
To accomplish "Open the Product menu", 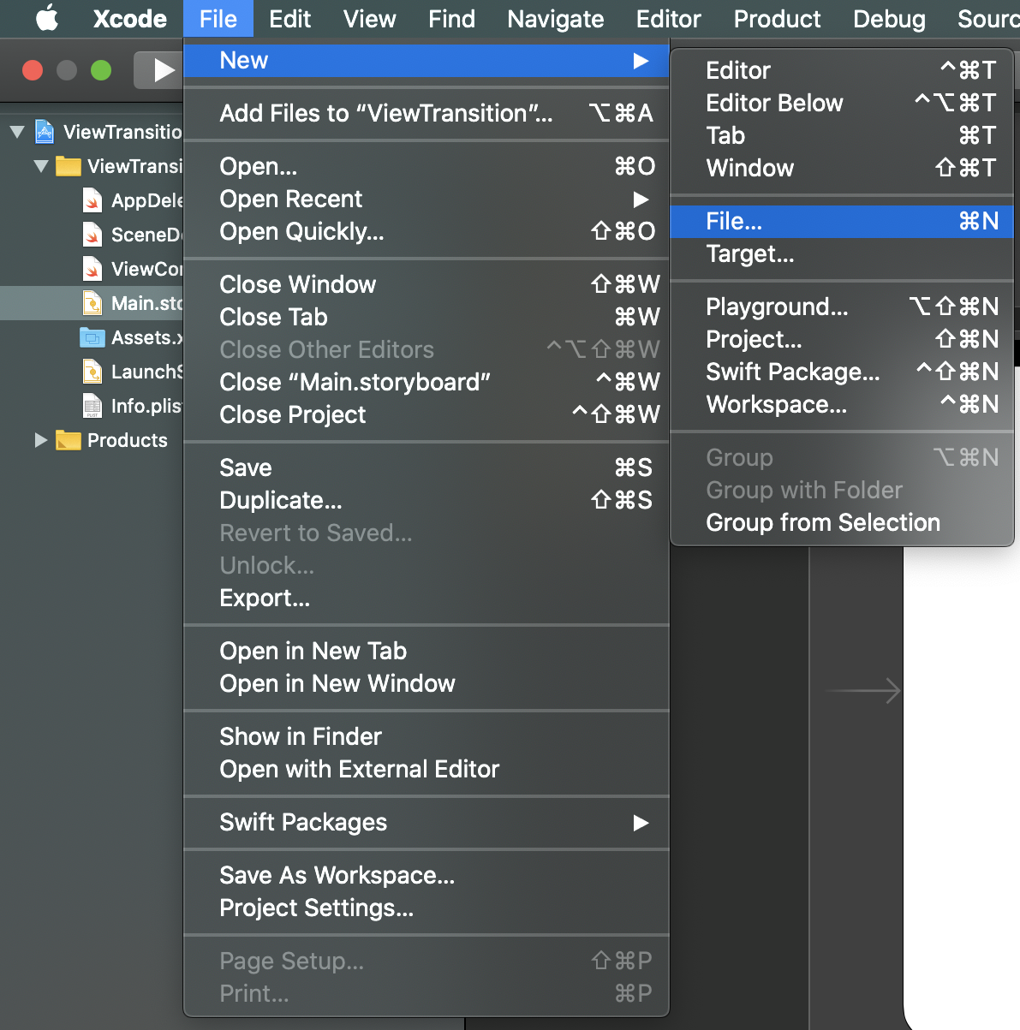I will (x=777, y=19).
